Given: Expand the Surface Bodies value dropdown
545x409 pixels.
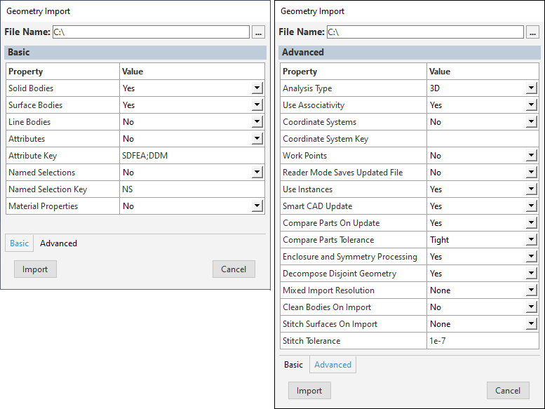Looking at the screenshot, I should [x=257, y=105].
